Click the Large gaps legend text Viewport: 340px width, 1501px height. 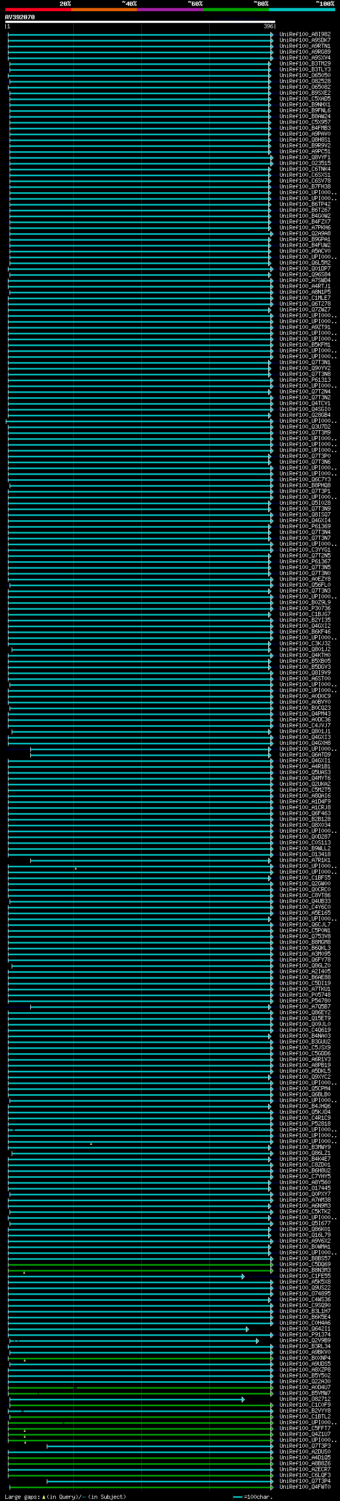65,1497
